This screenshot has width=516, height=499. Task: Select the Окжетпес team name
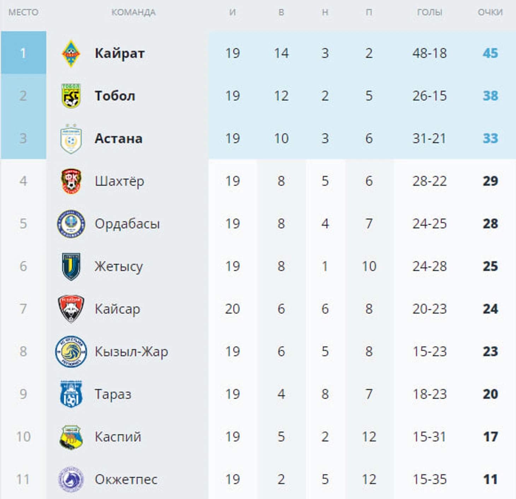pyautogui.click(x=126, y=480)
